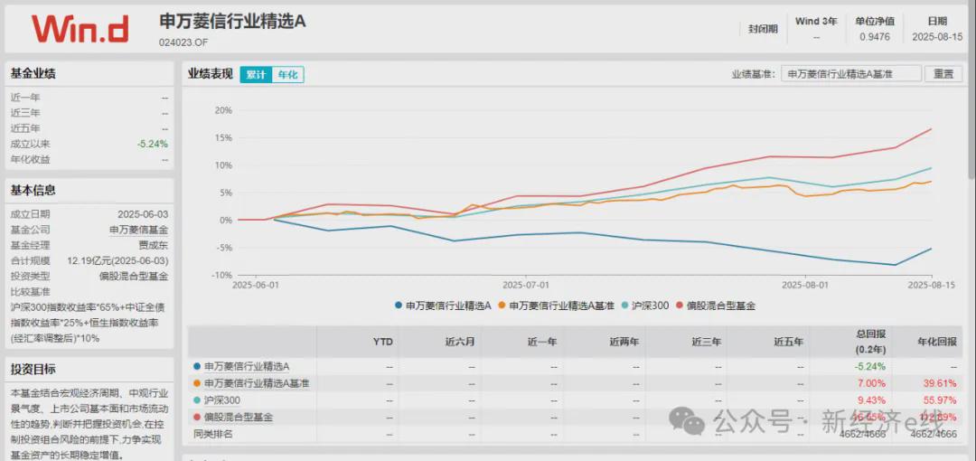Screen dimensions: 976x461
Task: Click the 7.00% benchmark return cell
Action: [872, 382]
